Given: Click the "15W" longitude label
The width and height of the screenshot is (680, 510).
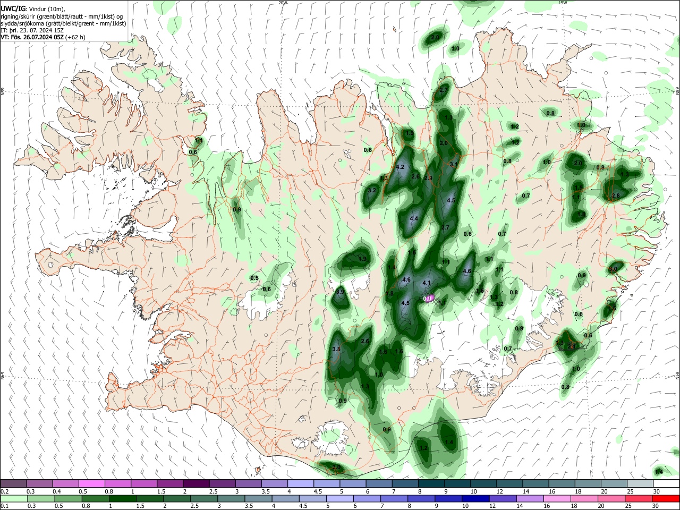Looking at the screenshot, I should click(563, 3).
